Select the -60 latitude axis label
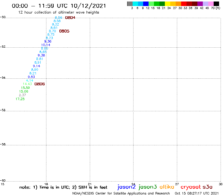This screenshot has width=223, height=196. click(3, 181)
